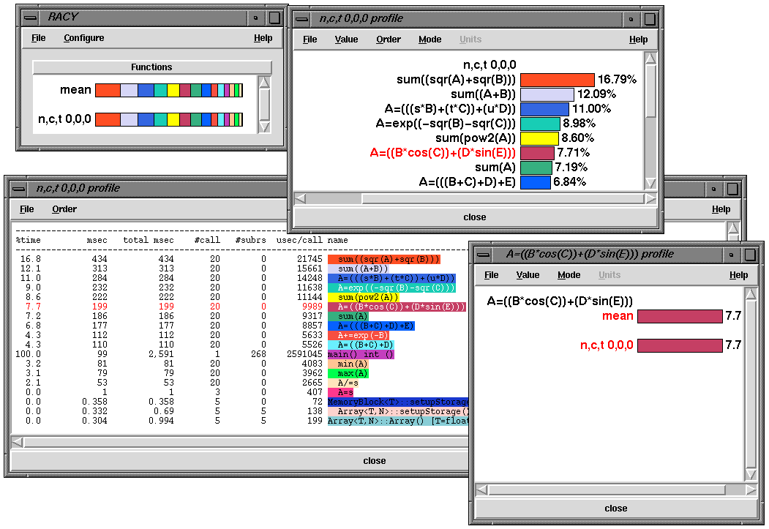Viewport: 769px width, 529px height.
Task: Select the max(A) row in the profile table
Action: click(x=352, y=373)
